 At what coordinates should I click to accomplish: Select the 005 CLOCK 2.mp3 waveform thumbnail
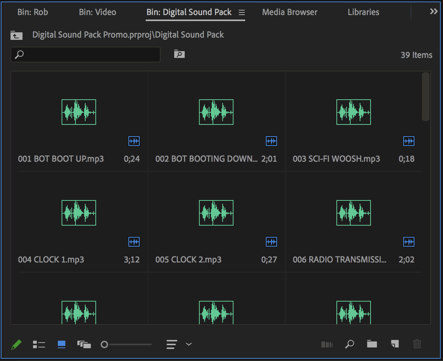click(x=216, y=213)
